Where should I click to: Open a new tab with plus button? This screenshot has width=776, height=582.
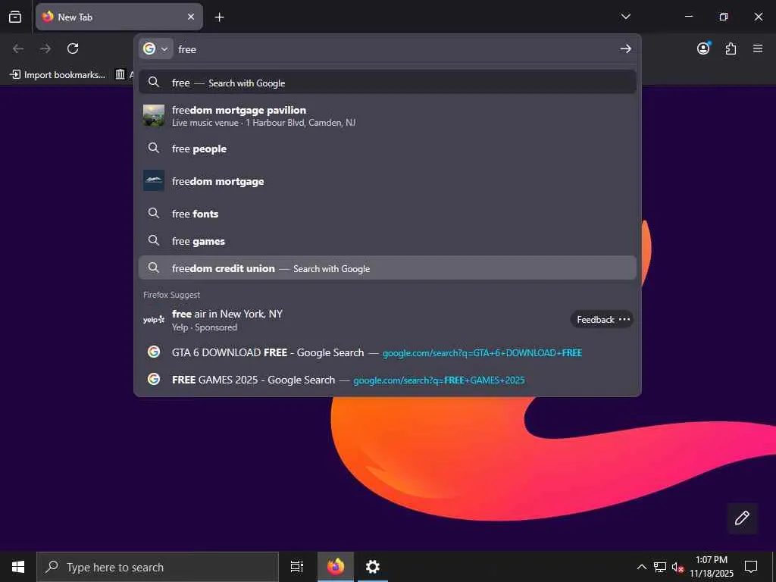(x=219, y=17)
